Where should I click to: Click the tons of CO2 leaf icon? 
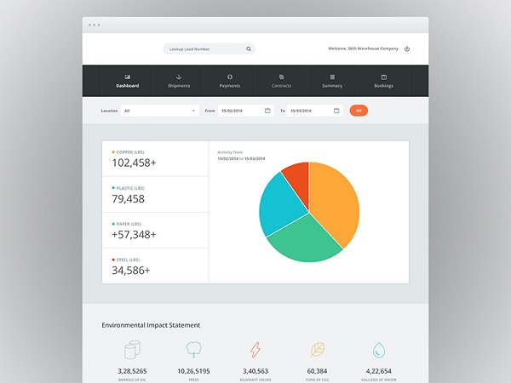click(x=317, y=351)
